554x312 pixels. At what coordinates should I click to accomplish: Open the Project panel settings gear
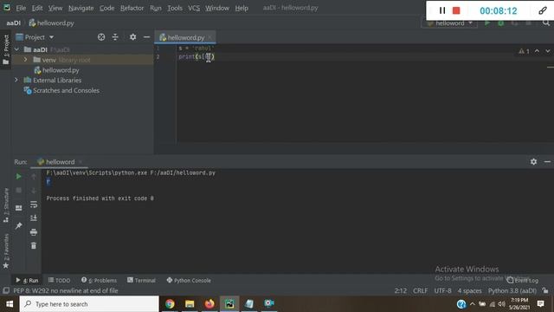(x=132, y=37)
